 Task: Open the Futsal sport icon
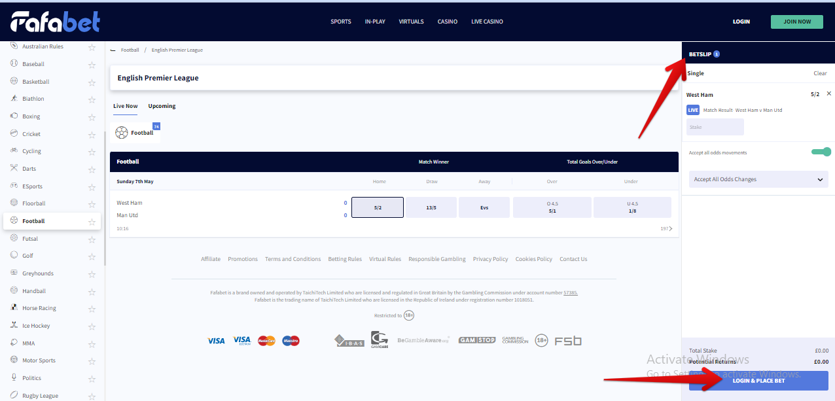coord(14,238)
